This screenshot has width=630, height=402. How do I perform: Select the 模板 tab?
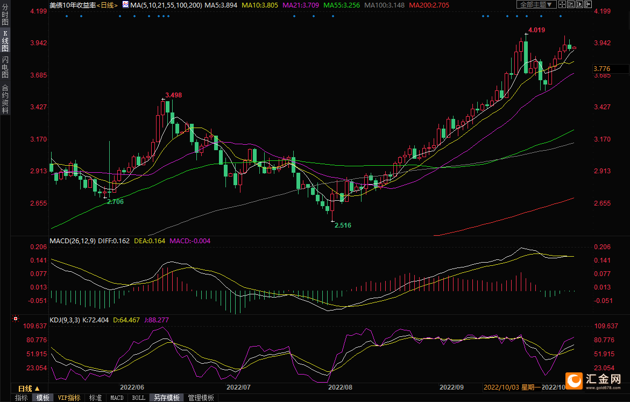[43, 398]
